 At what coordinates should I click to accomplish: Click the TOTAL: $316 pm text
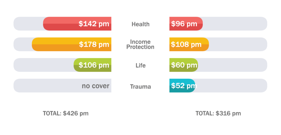click(x=218, y=113)
